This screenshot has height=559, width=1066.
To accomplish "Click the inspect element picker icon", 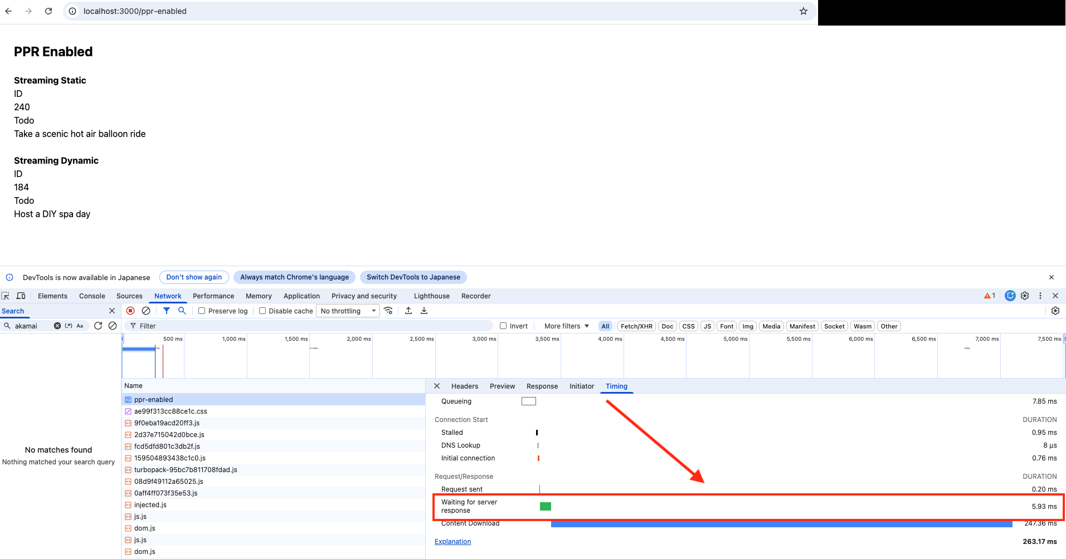I will tap(6, 296).
